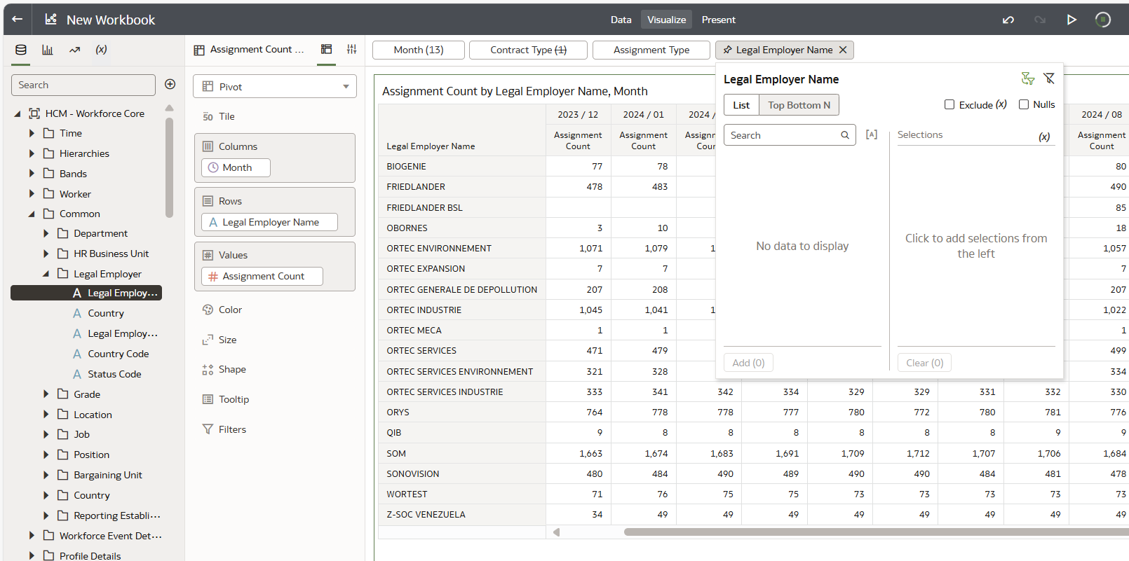Select the Top Bottom N tab
Screen dimensions: 1129x561
tap(799, 105)
